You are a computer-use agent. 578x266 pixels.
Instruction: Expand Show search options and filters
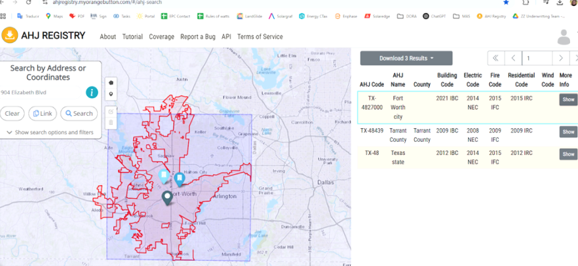50,132
